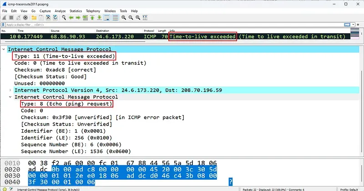Click the capture file properties pencil icon
The height and width of the screenshot is (191, 364).
pyautogui.click(x=11, y=189)
